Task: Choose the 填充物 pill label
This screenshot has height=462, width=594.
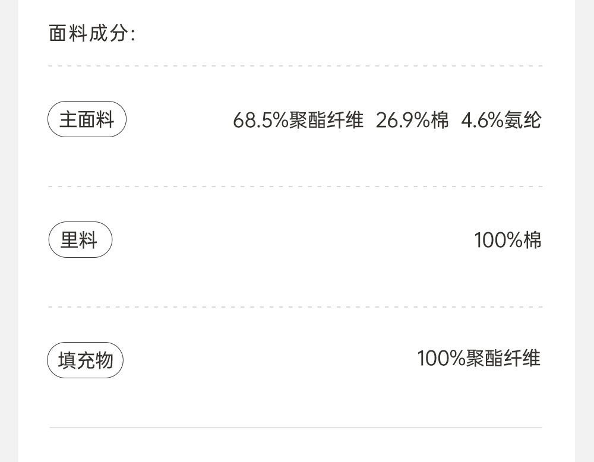Action: pos(85,360)
